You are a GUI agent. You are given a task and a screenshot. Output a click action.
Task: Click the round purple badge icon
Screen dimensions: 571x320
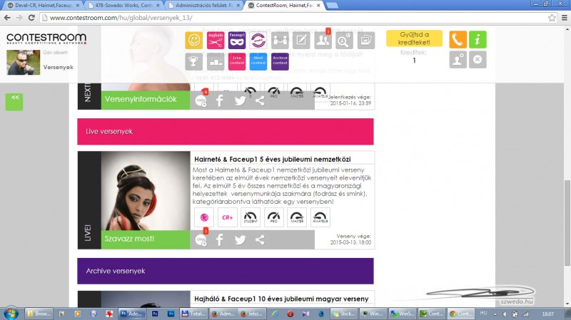[258, 40]
